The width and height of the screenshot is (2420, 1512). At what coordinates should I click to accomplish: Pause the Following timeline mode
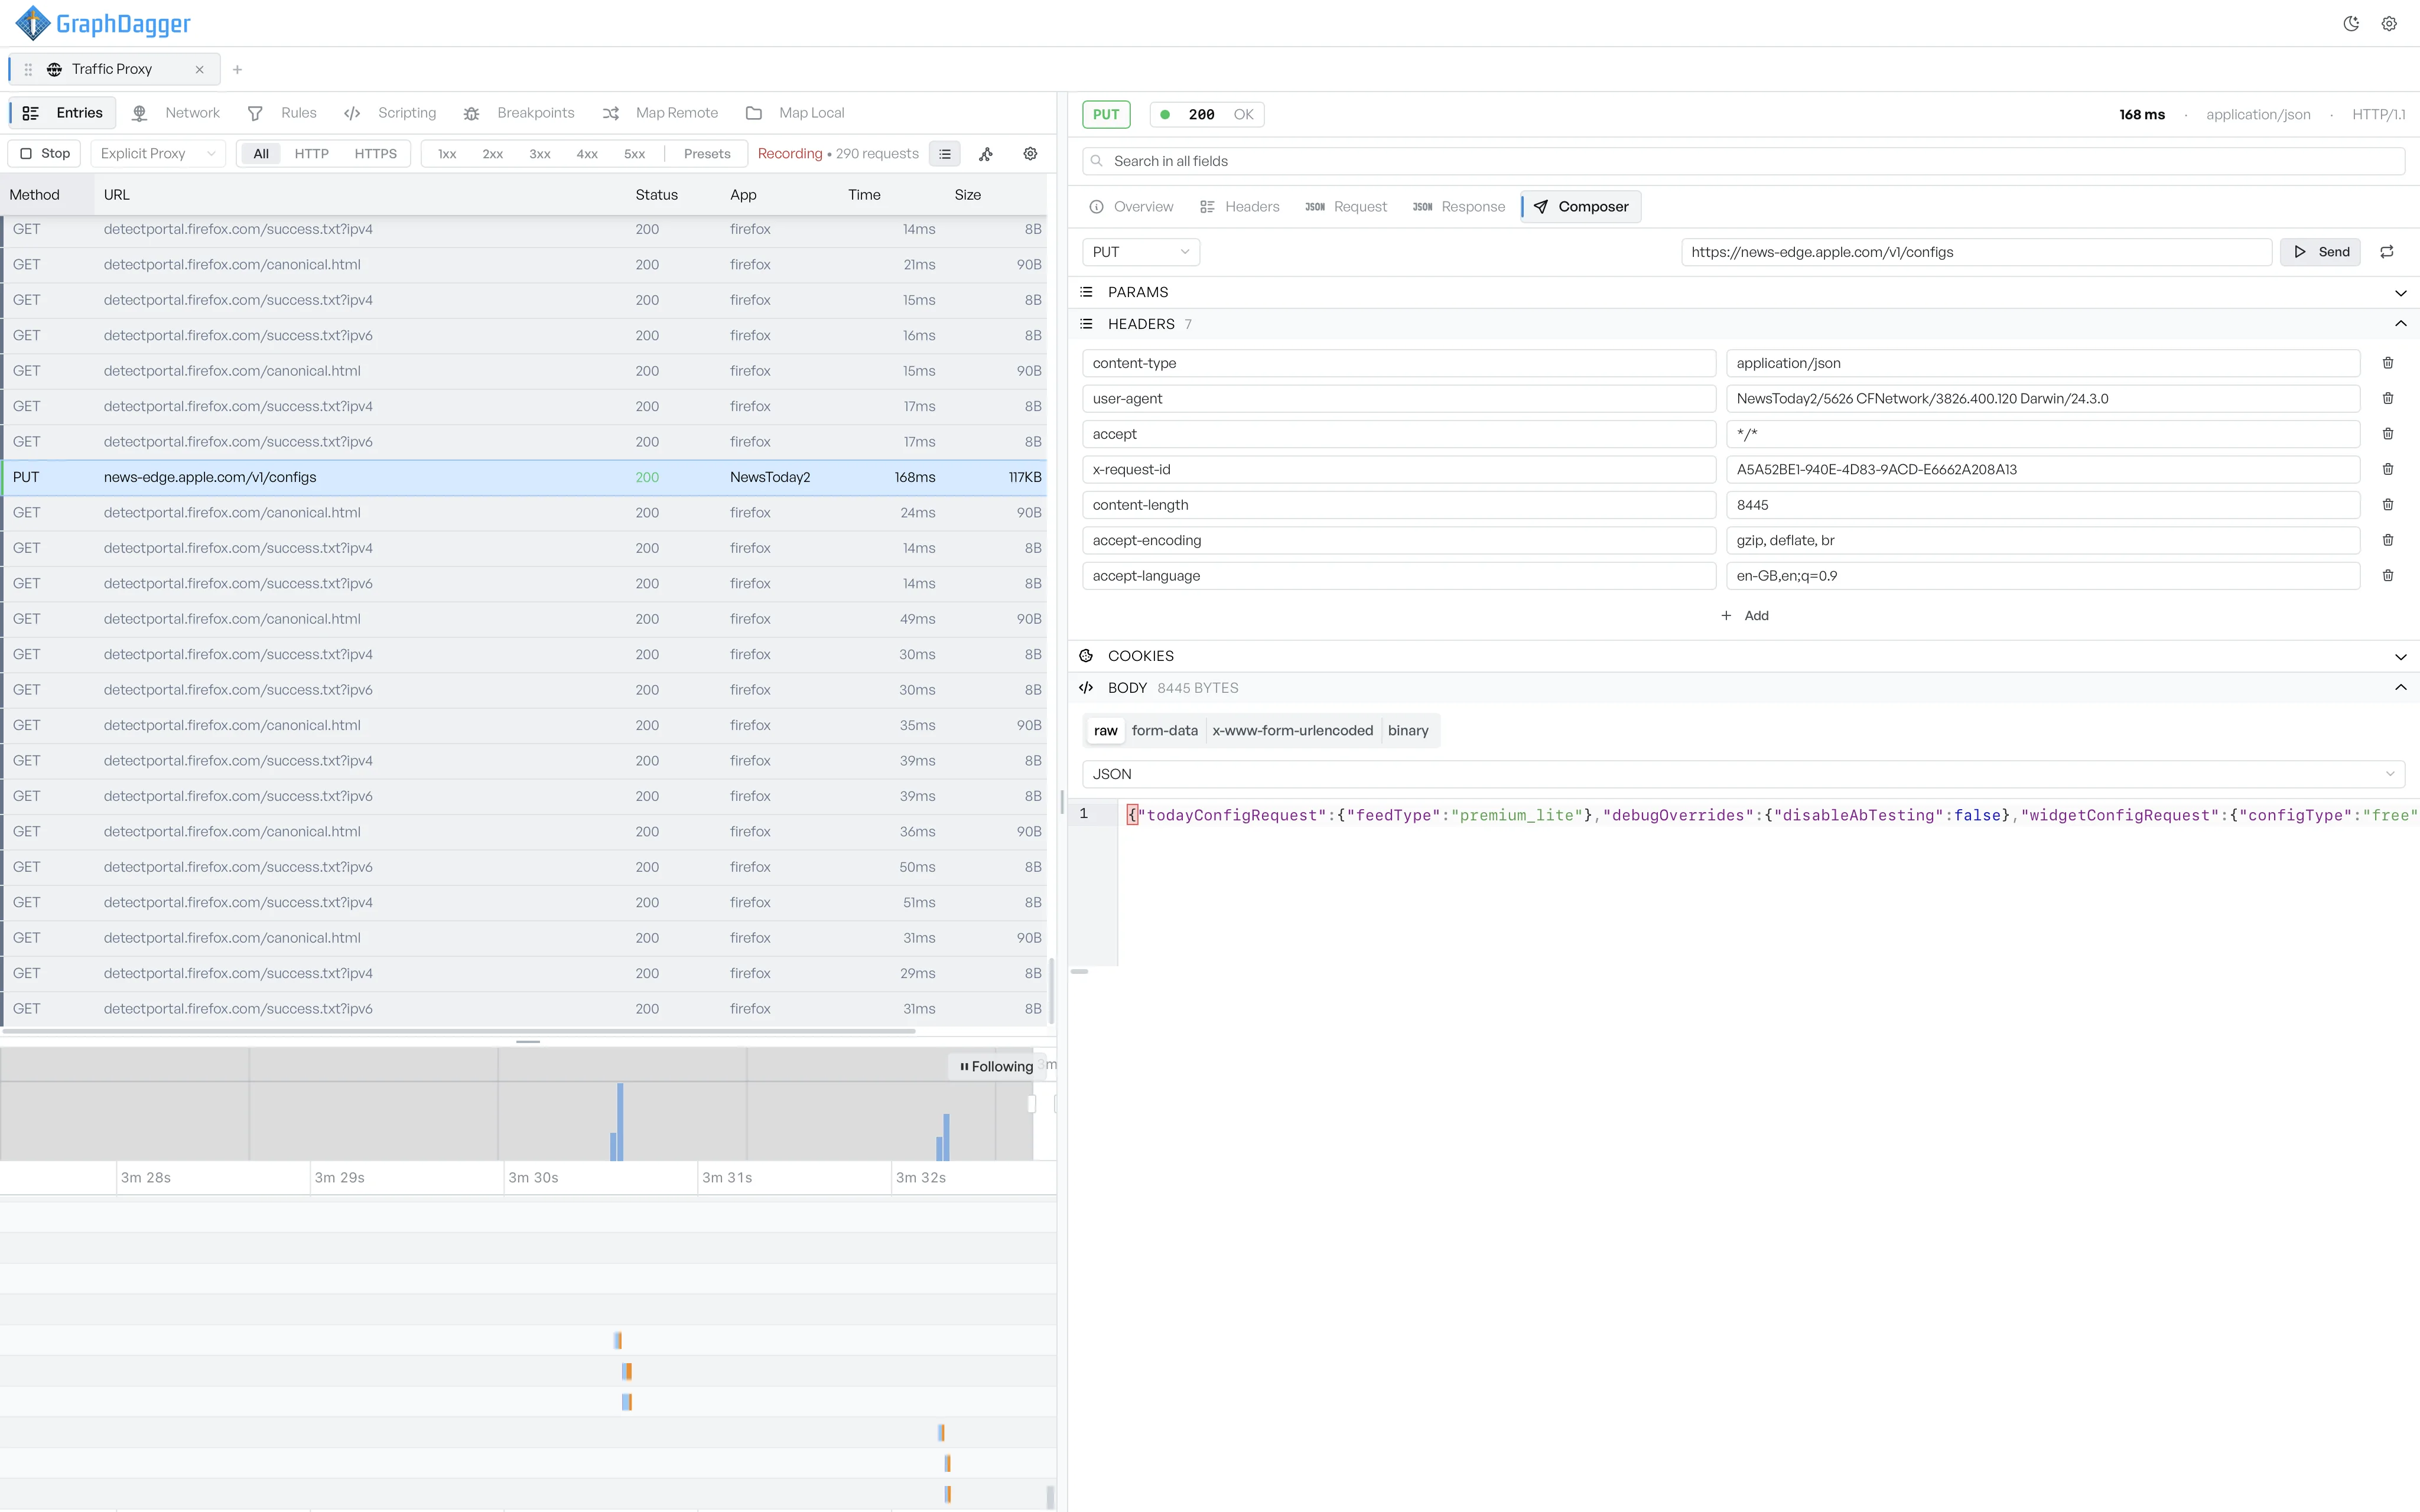996,1066
